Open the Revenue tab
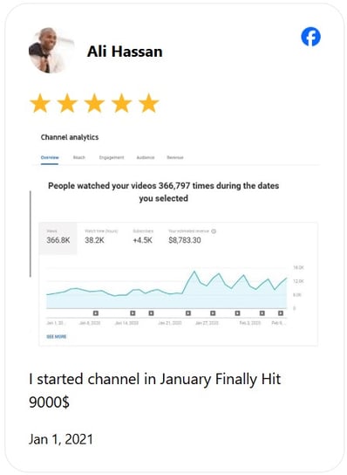This screenshot has width=347, height=475. tap(175, 157)
